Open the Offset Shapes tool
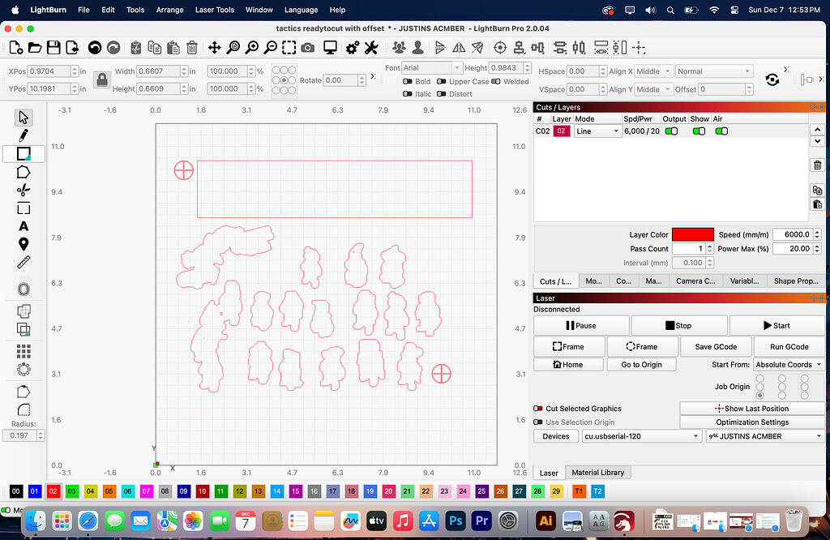Screen dimensions: 830x540 point(24,289)
